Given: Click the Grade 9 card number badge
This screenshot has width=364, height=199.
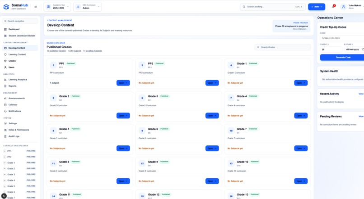Looking at the screenshot, I should pyautogui.click(x=142, y=163).
